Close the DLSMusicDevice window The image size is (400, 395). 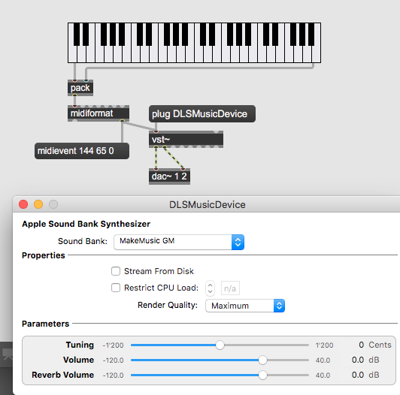click(x=23, y=204)
